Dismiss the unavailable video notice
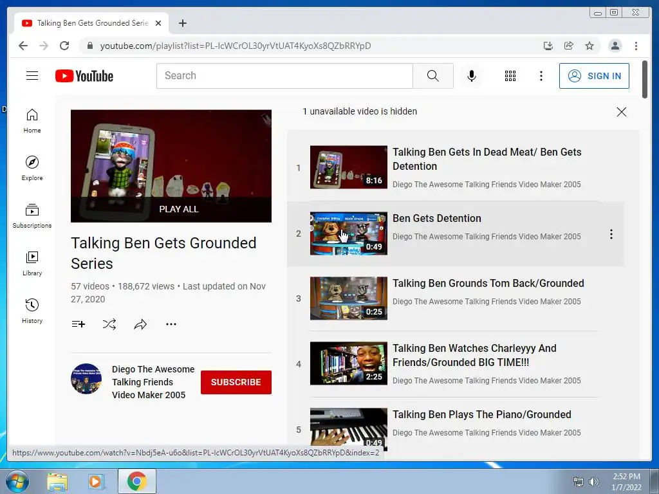Viewport: 659px width, 494px height. tap(621, 112)
